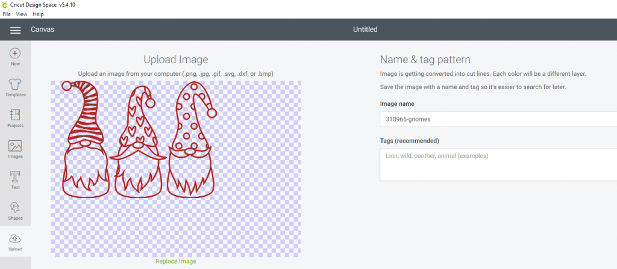Screen dimensions: 617x269
Task: Click the gnomes image preview
Action: click(x=175, y=169)
